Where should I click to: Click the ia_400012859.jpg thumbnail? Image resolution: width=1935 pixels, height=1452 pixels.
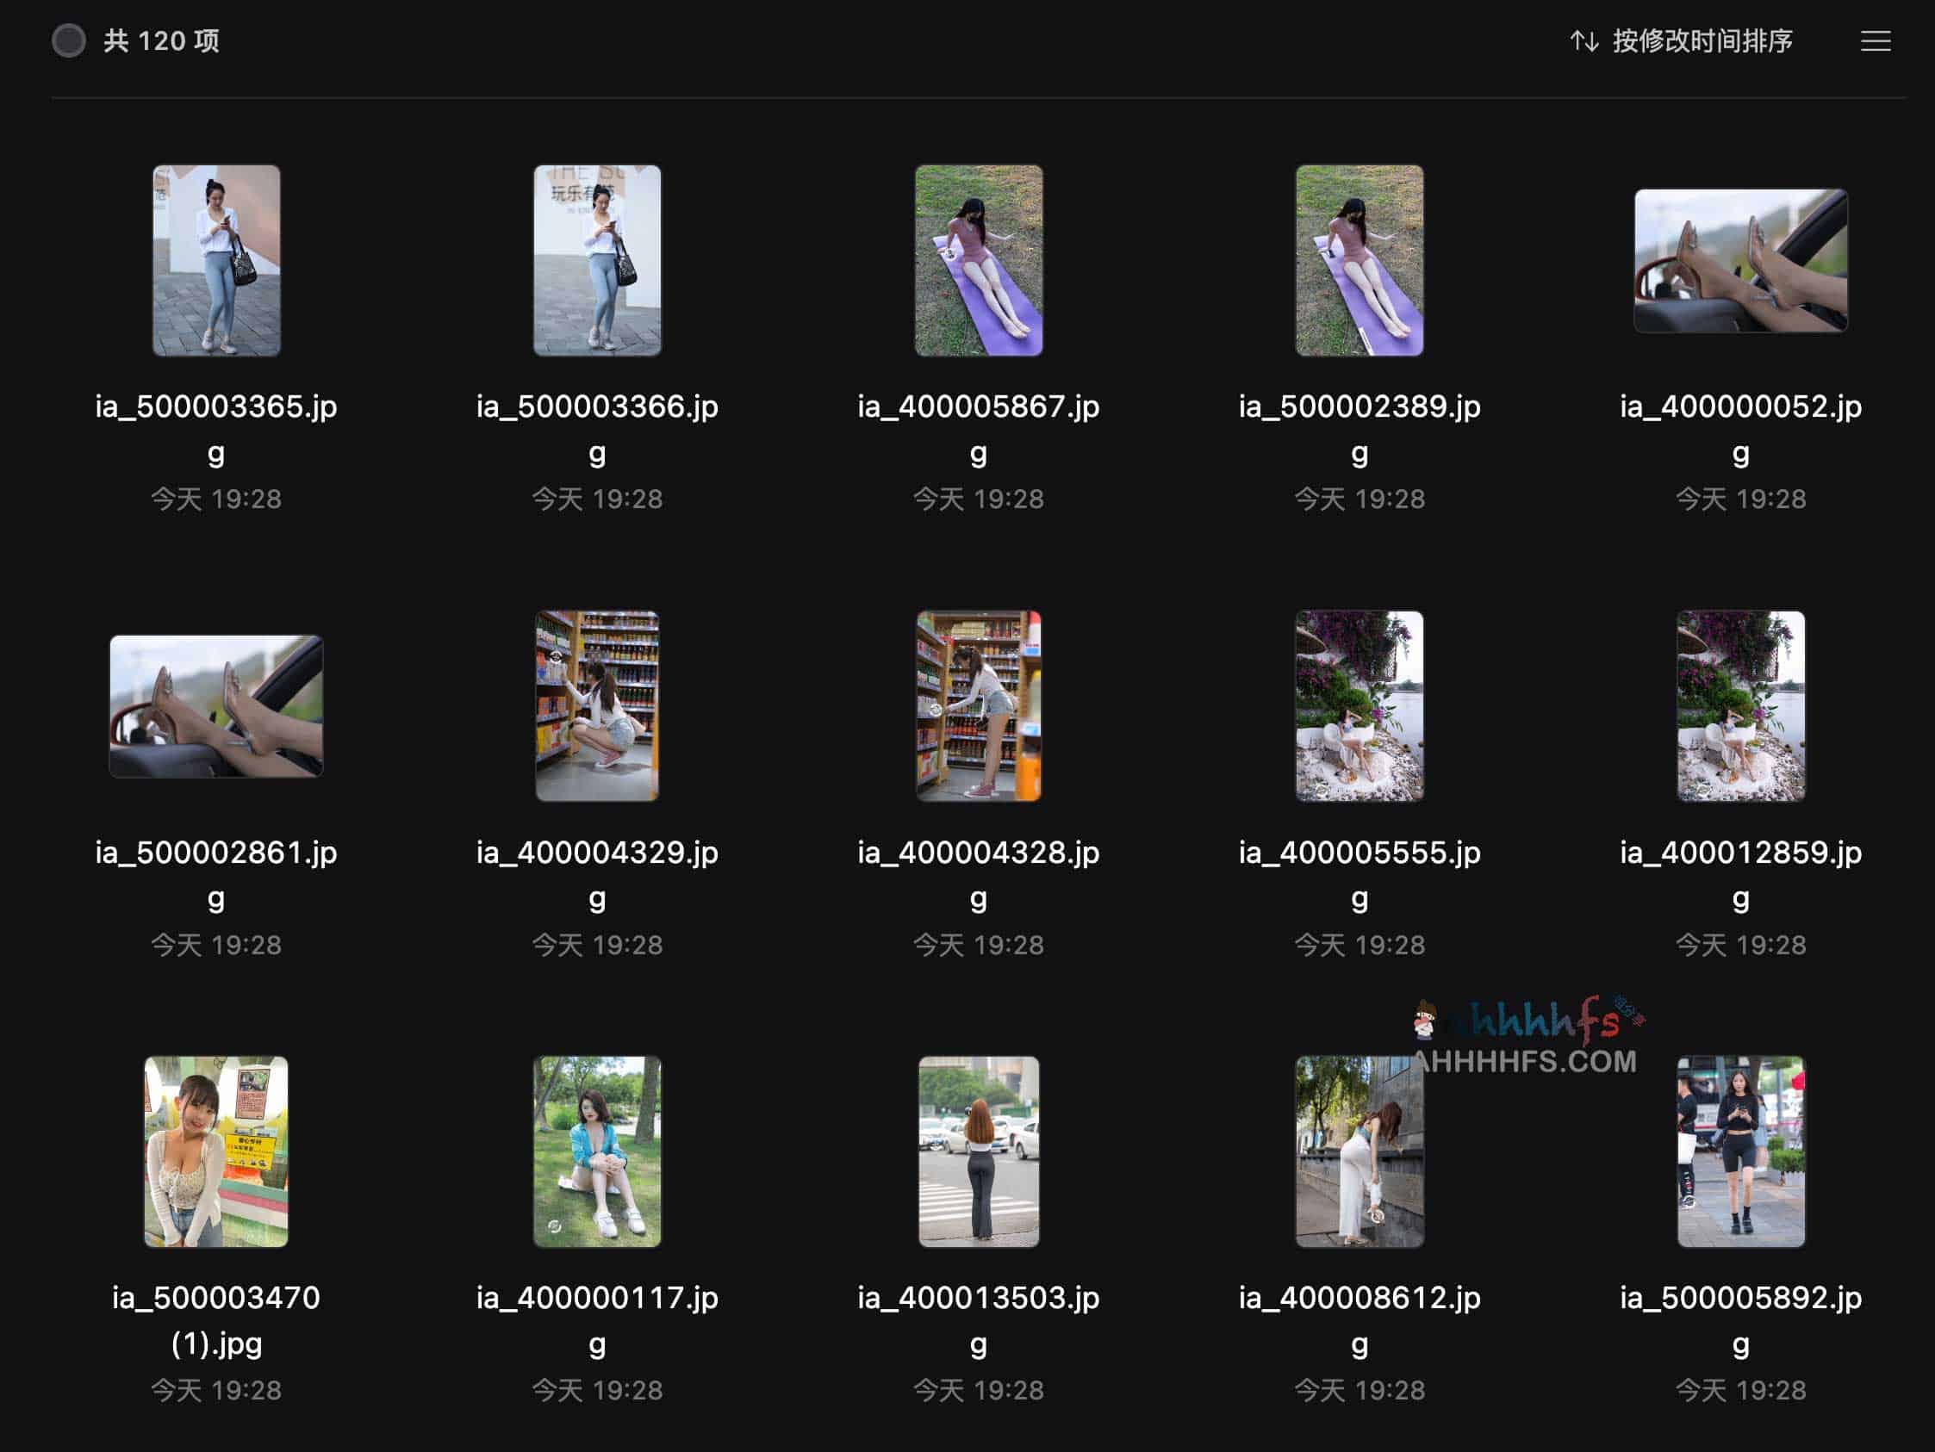[x=1740, y=706]
